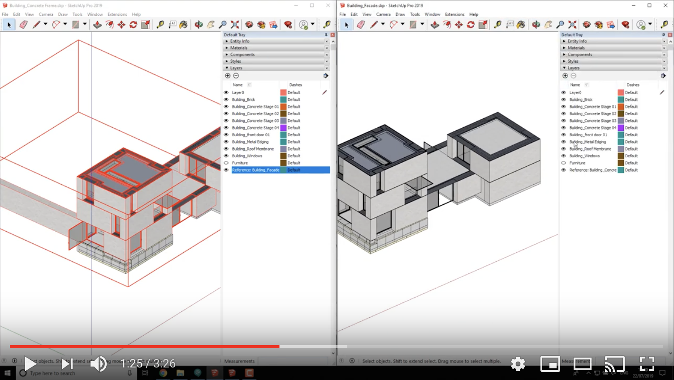Expand the Components panel in the Building_Concrete Frame window

[x=276, y=55]
